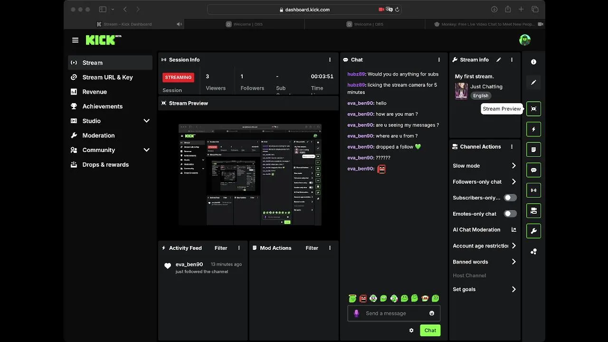Click the info icon in the right rail

pos(533,62)
